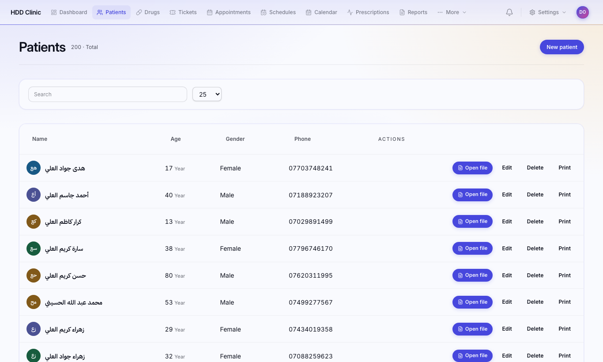Open the Dashboard page
Screen dimensions: 603x362
coord(69,12)
